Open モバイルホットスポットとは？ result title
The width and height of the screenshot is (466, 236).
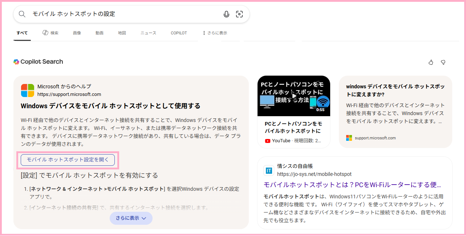click(352, 185)
